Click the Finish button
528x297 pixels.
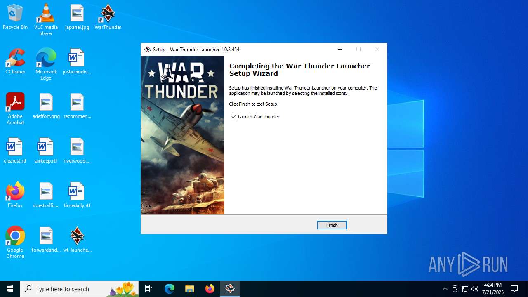click(332, 225)
